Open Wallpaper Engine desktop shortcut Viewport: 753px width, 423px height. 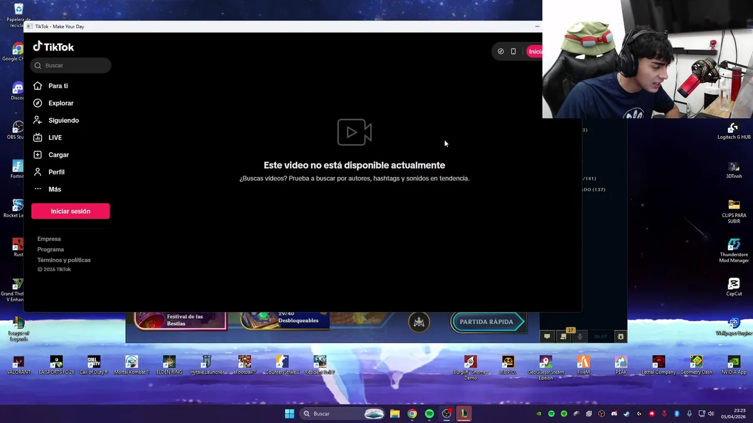pyautogui.click(x=734, y=327)
